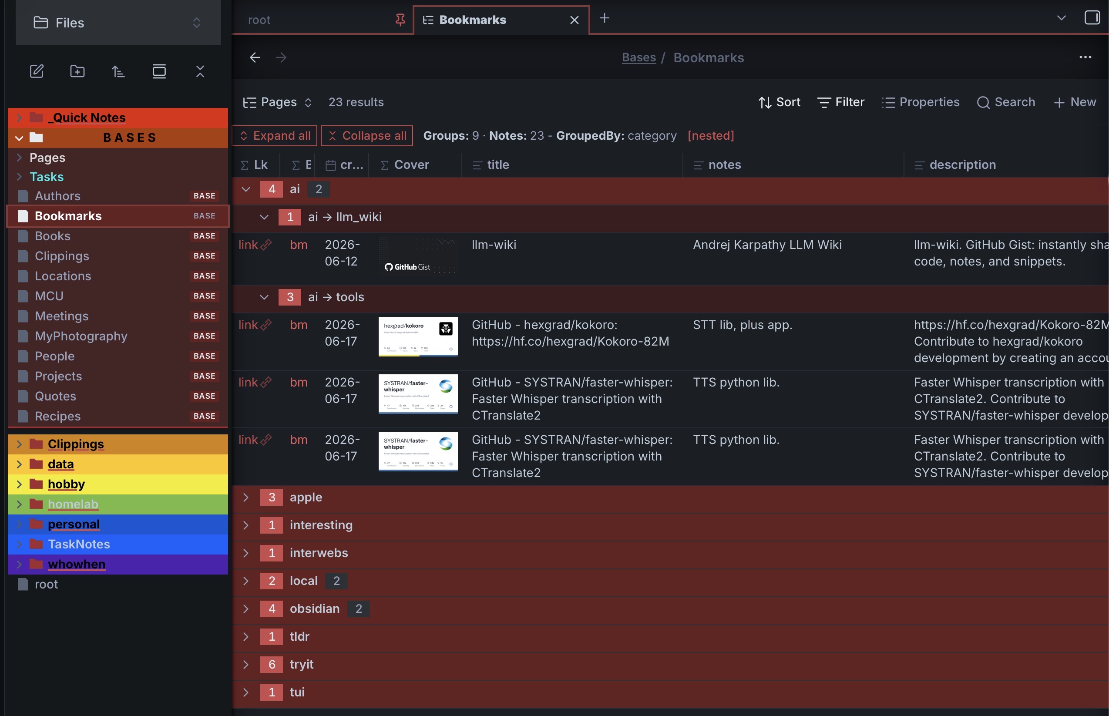Open the MCU base file
1109x716 pixels.
[x=118, y=296]
